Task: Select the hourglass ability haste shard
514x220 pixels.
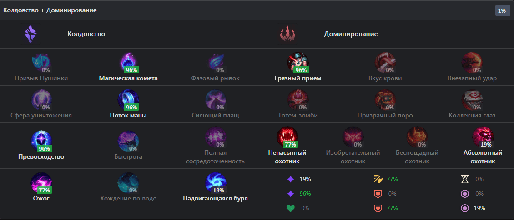Action: click(465, 179)
